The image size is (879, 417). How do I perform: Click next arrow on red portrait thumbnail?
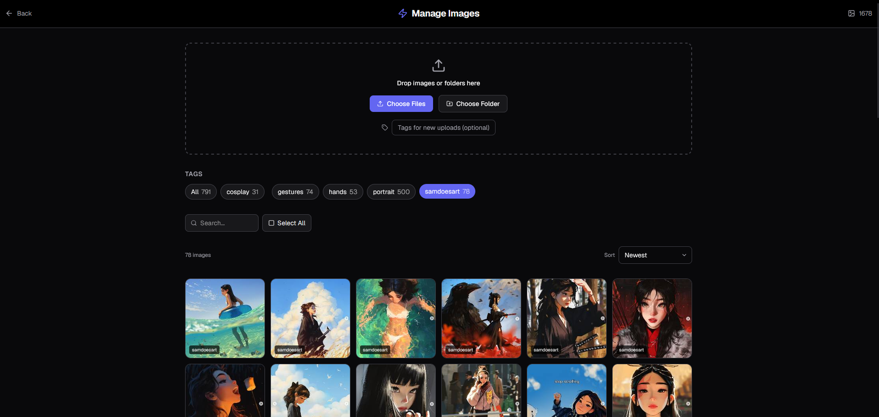[x=688, y=318]
